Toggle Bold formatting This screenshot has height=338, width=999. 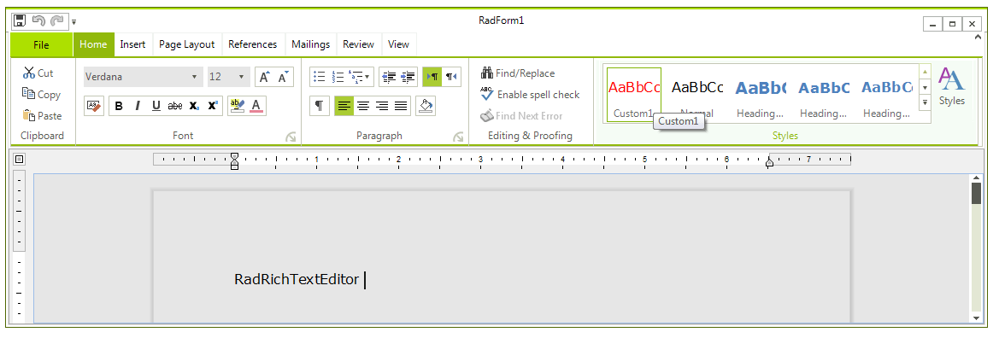[119, 106]
